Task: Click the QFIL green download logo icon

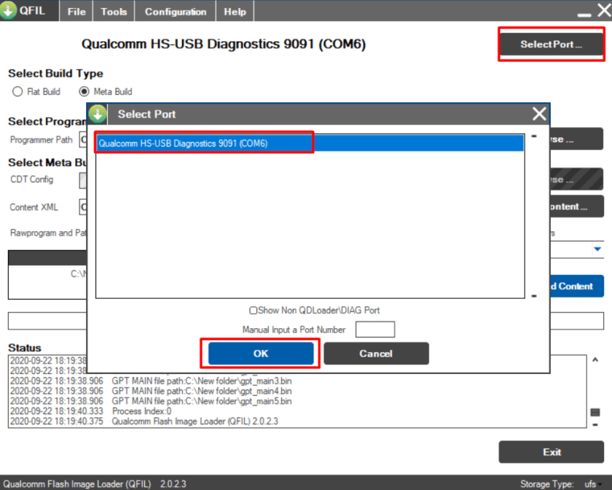Action: pyautogui.click(x=8, y=10)
